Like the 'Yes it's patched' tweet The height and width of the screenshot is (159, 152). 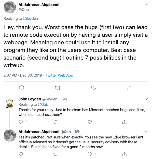(90, 154)
